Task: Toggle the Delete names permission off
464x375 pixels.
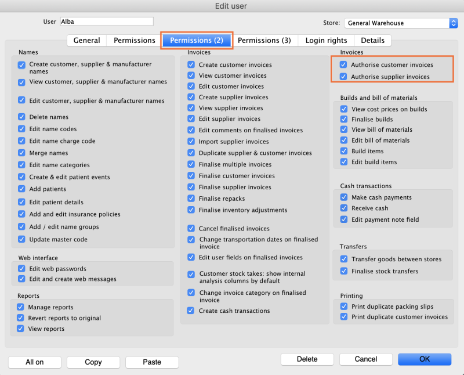Action: coord(21,117)
